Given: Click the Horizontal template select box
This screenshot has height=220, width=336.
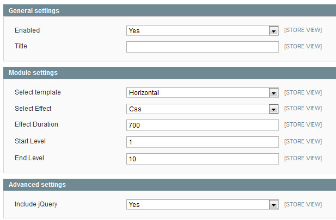Looking at the screenshot, I should pyautogui.click(x=203, y=93).
